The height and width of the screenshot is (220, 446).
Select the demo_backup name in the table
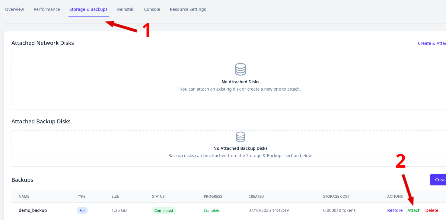pos(33,210)
